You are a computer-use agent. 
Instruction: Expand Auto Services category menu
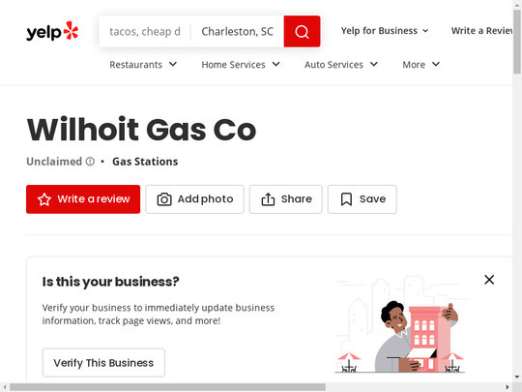click(341, 64)
